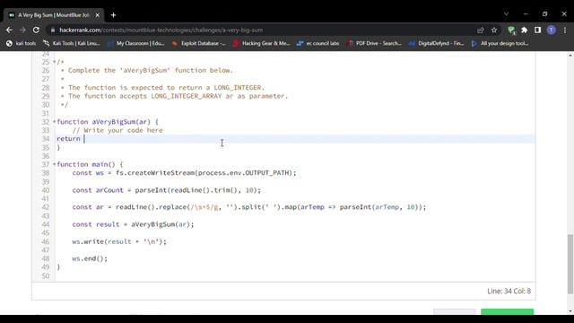
Task: Click the browser forward arrow
Action: click(x=22, y=30)
